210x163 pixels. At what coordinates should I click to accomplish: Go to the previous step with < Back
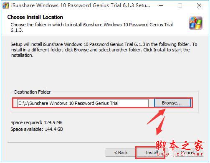tap(121, 153)
